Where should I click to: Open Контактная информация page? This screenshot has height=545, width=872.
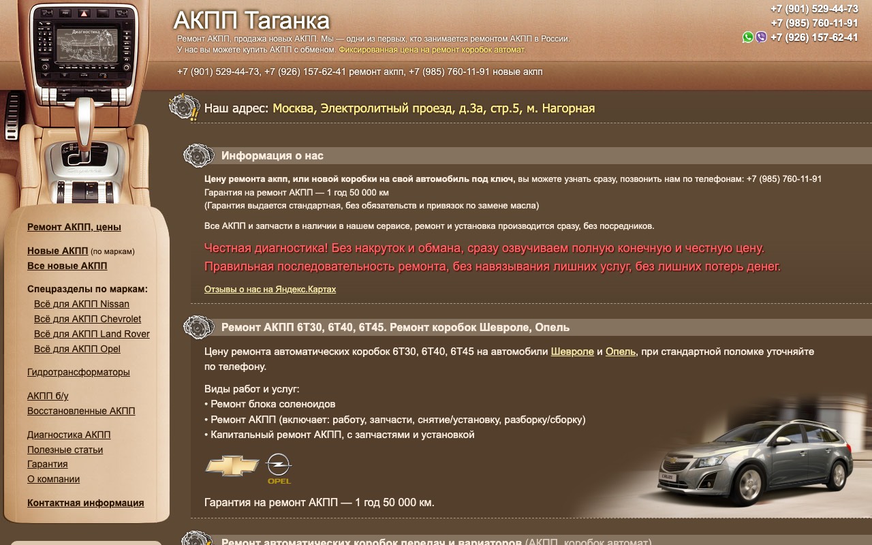(x=86, y=503)
